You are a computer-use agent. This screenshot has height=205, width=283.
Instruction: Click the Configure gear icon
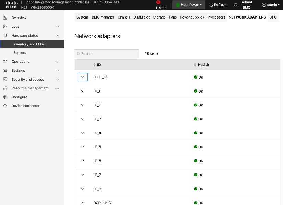pos(5,97)
